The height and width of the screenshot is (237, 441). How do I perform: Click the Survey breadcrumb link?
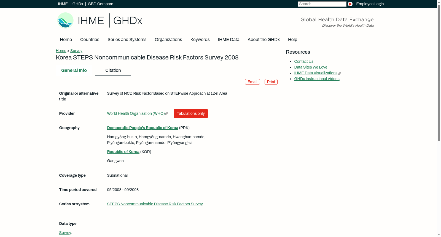76,51
